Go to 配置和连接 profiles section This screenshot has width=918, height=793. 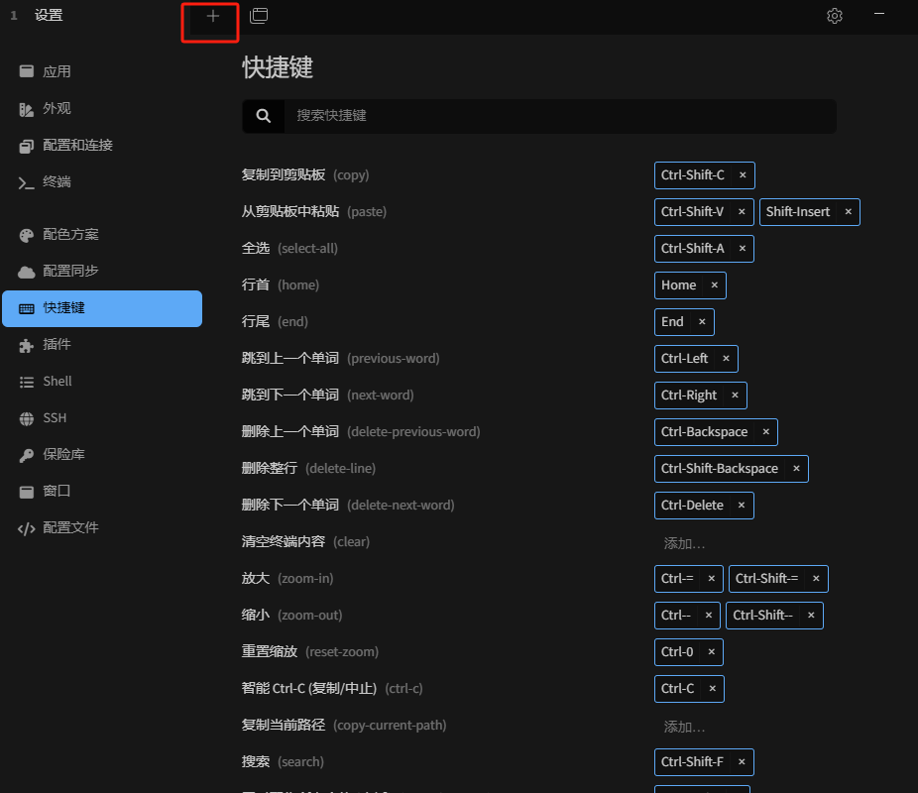point(77,145)
